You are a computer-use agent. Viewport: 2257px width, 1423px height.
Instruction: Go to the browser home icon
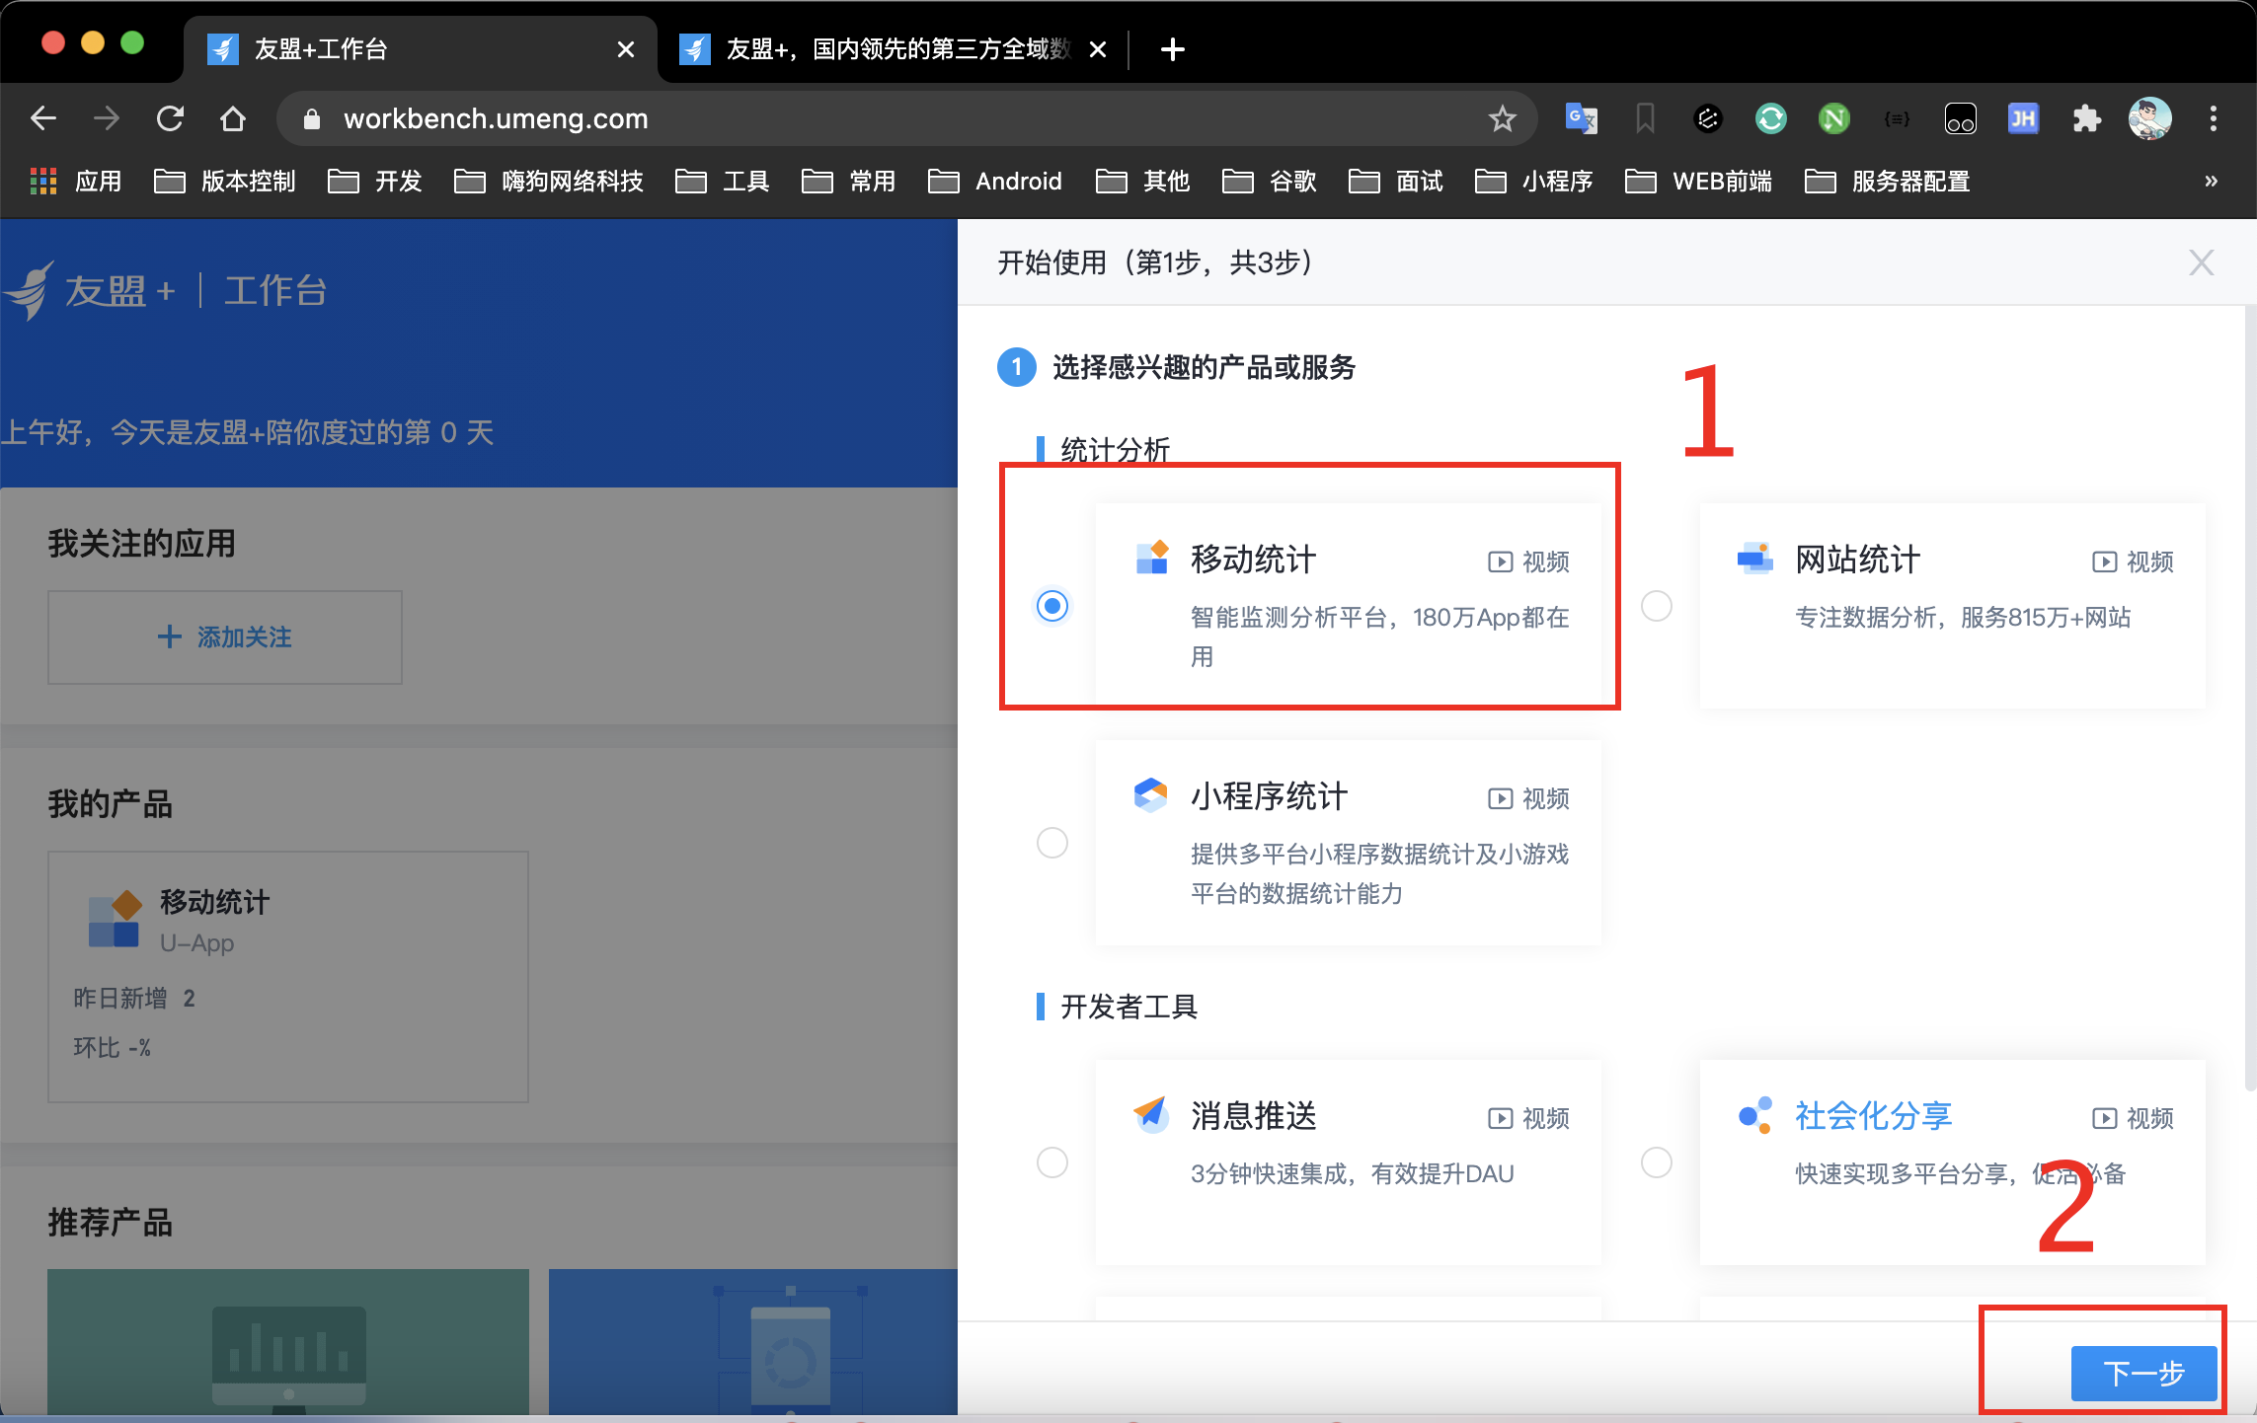click(x=233, y=118)
